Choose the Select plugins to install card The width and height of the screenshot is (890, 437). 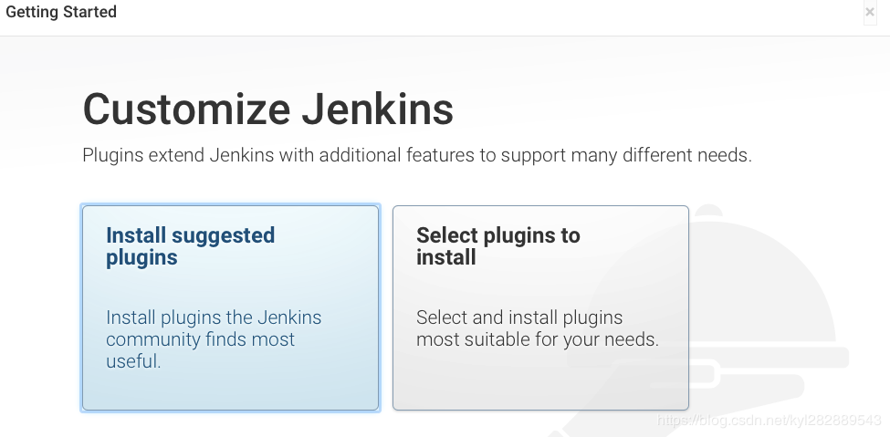540,307
